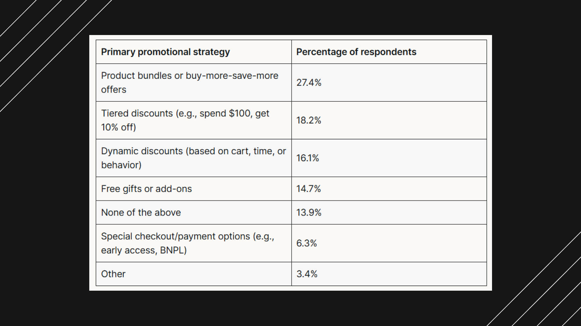Click the word "behavior)" in Dynamic discounts
Viewport: 581px width, 326px height.
121,165
